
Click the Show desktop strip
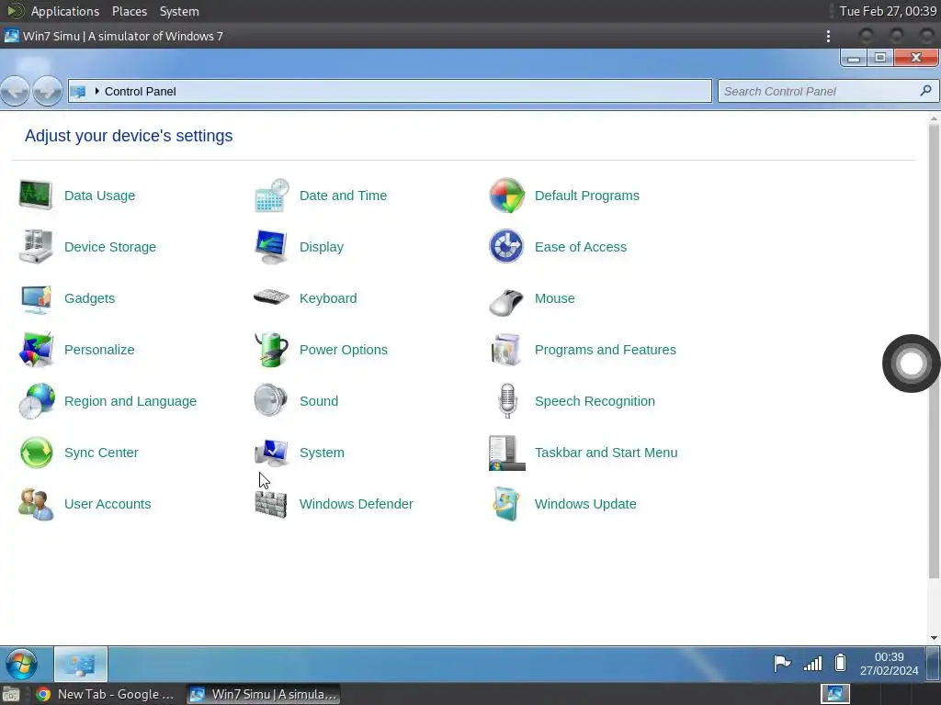(933, 665)
